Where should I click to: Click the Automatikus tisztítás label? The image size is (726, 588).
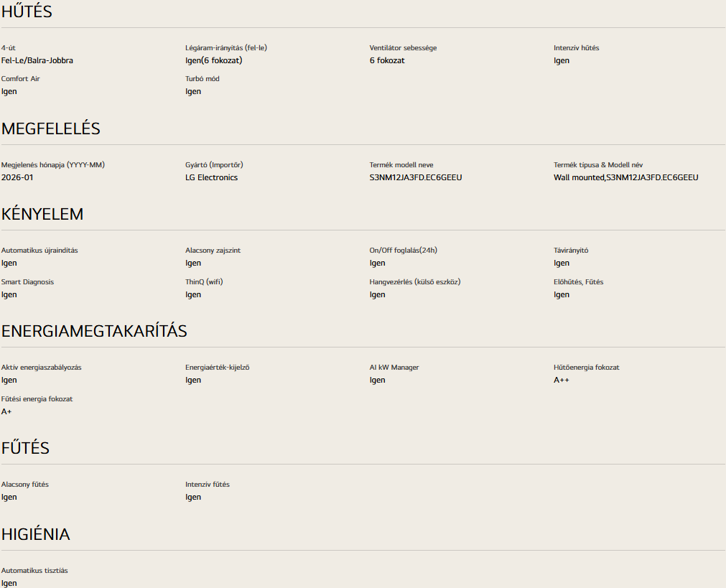(34, 570)
